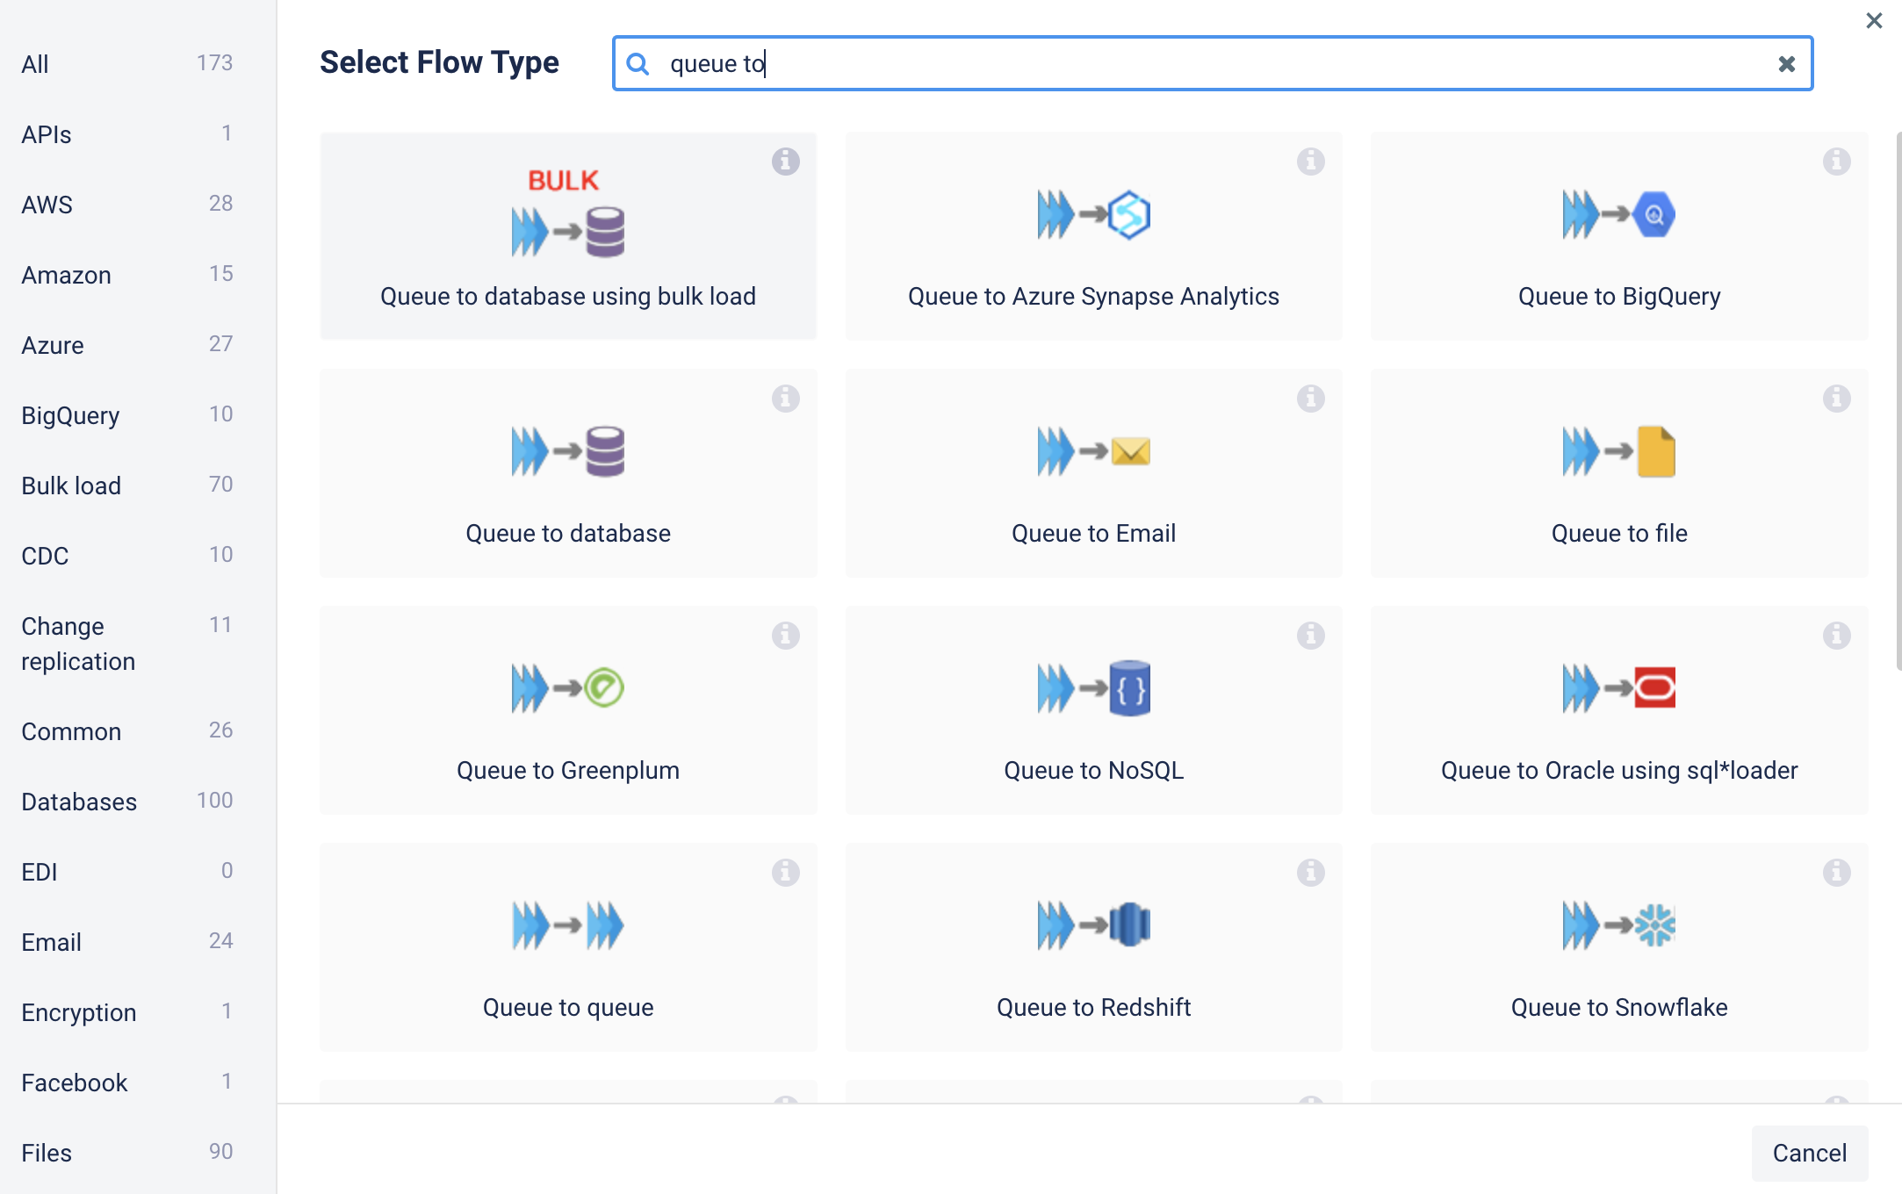Select the Queue to queue flow

pyautogui.click(x=568, y=947)
